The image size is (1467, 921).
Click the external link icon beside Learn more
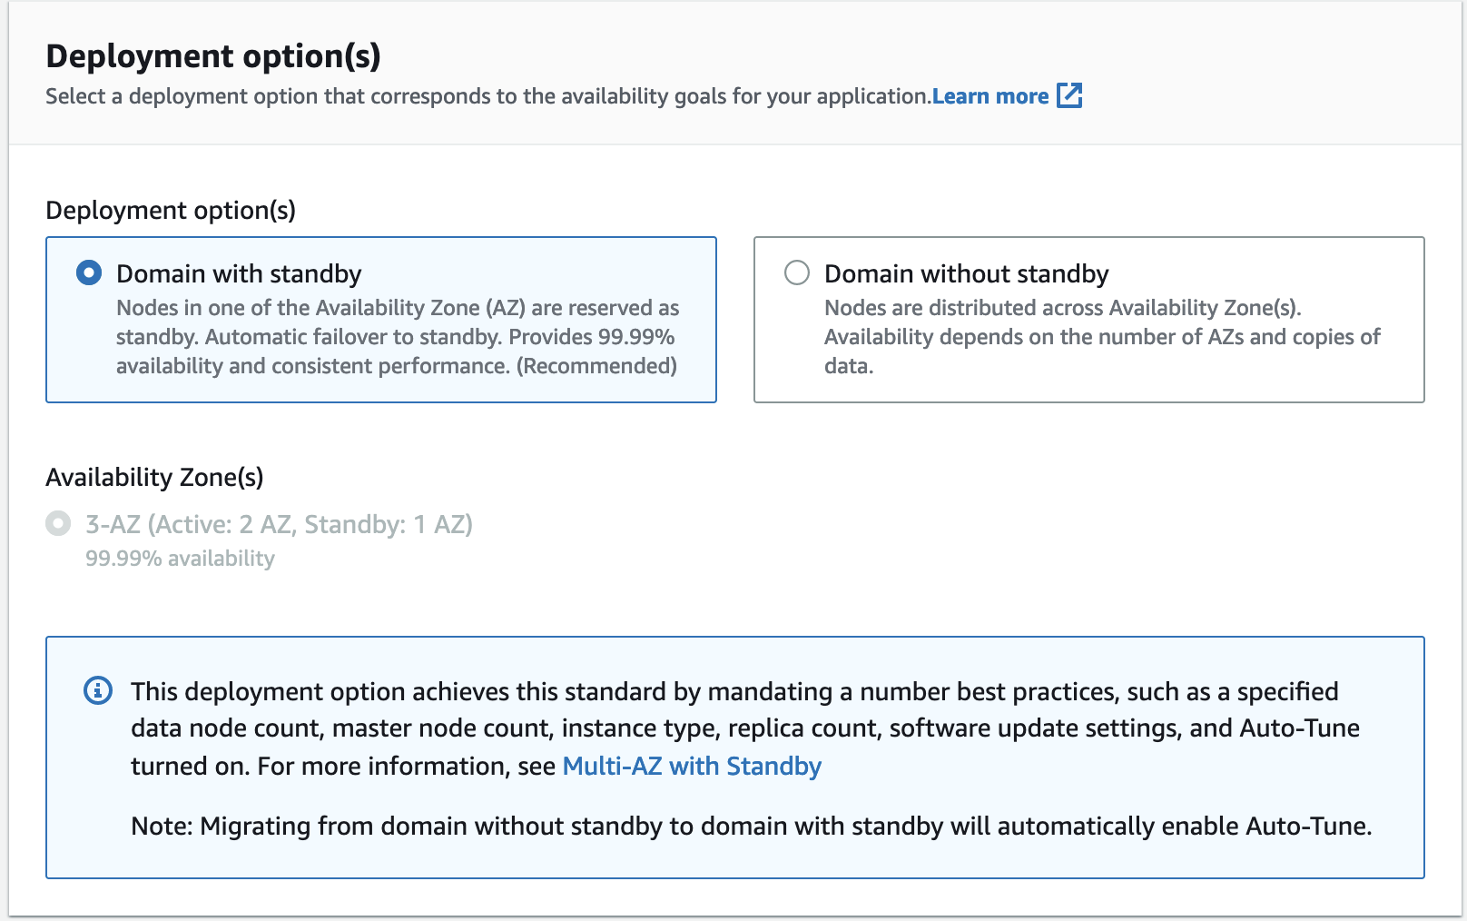pyautogui.click(x=1069, y=95)
